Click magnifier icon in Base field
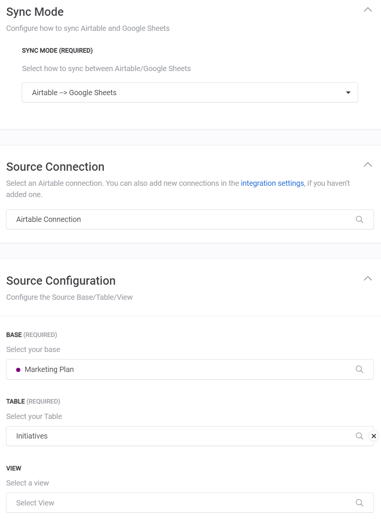The image size is (381, 519). [359, 369]
